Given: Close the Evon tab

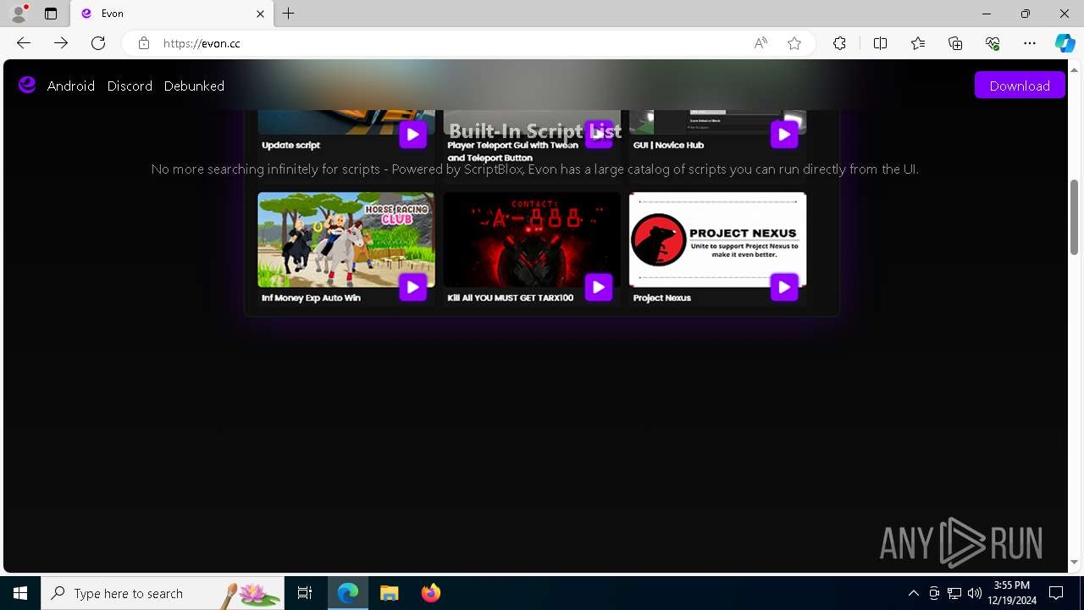Looking at the screenshot, I should [260, 14].
